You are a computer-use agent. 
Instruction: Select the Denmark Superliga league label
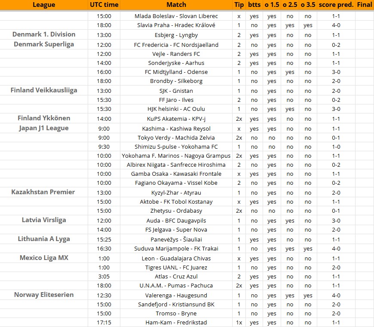[44, 44]
